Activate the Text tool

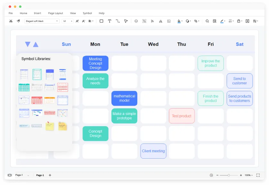(x=109, y=21)
